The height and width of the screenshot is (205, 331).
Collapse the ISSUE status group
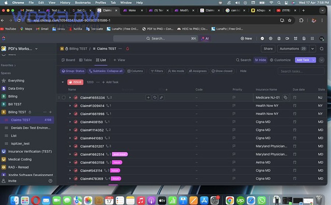coord(63,82)
